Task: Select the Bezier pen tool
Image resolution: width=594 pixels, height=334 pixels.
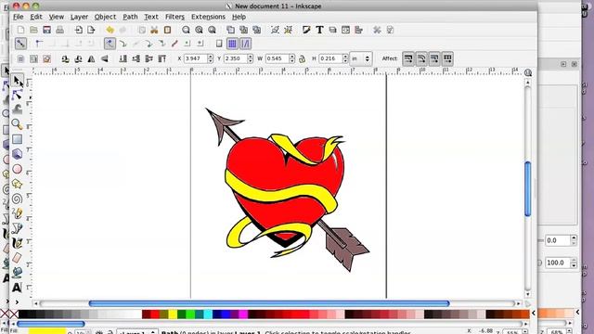Action: pos(17,228)
